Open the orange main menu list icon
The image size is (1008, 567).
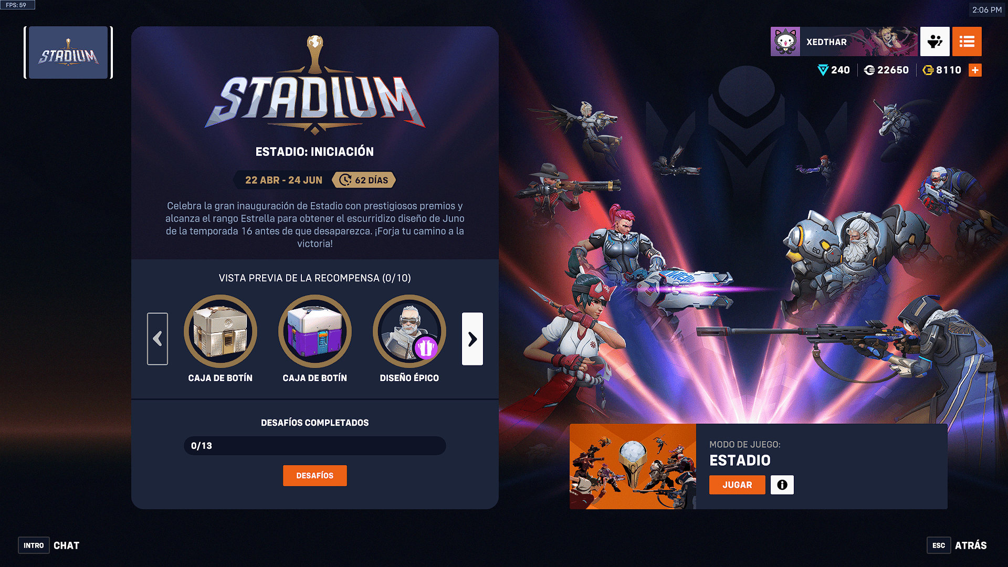[967, 41]
